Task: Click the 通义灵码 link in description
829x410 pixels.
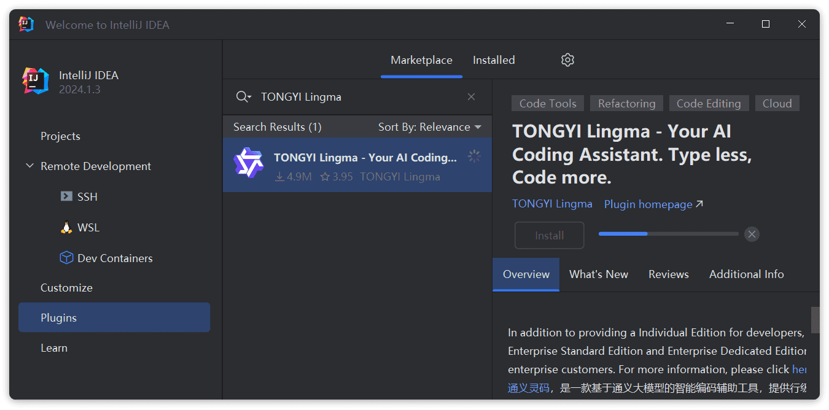Action: tap(529, 388)
